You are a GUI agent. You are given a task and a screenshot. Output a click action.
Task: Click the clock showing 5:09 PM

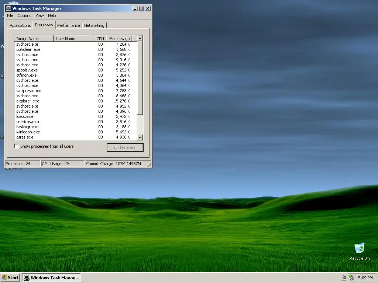click(365, 278)
